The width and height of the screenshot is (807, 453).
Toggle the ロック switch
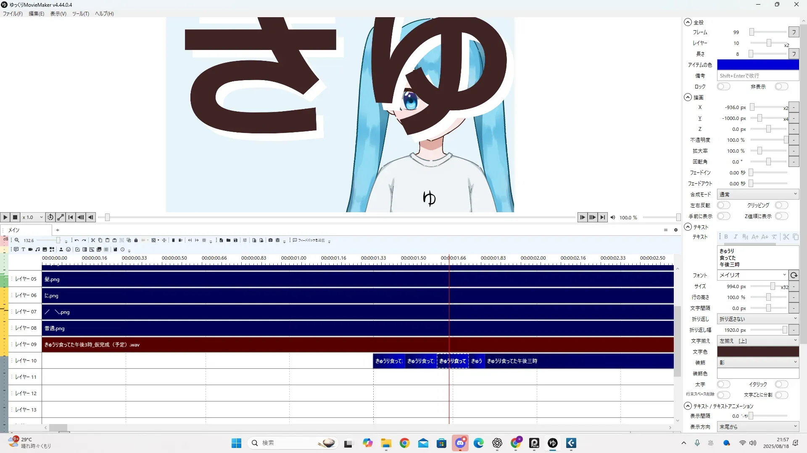click(x=723, y=86)
